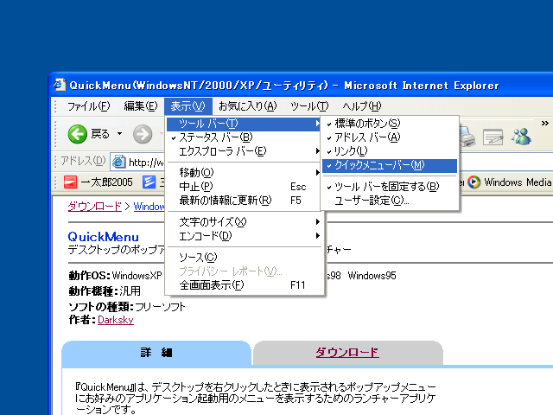Click the IE icon in title bar
This screenshot has width=553, height=415.
coord(60,85)
